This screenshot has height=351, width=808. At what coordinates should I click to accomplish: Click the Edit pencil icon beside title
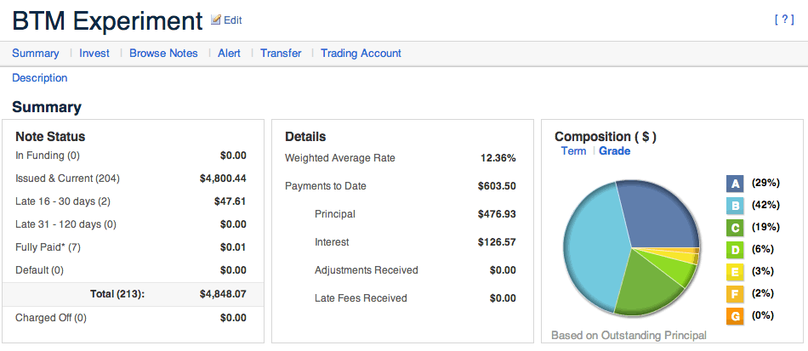(x=216, y=20)
